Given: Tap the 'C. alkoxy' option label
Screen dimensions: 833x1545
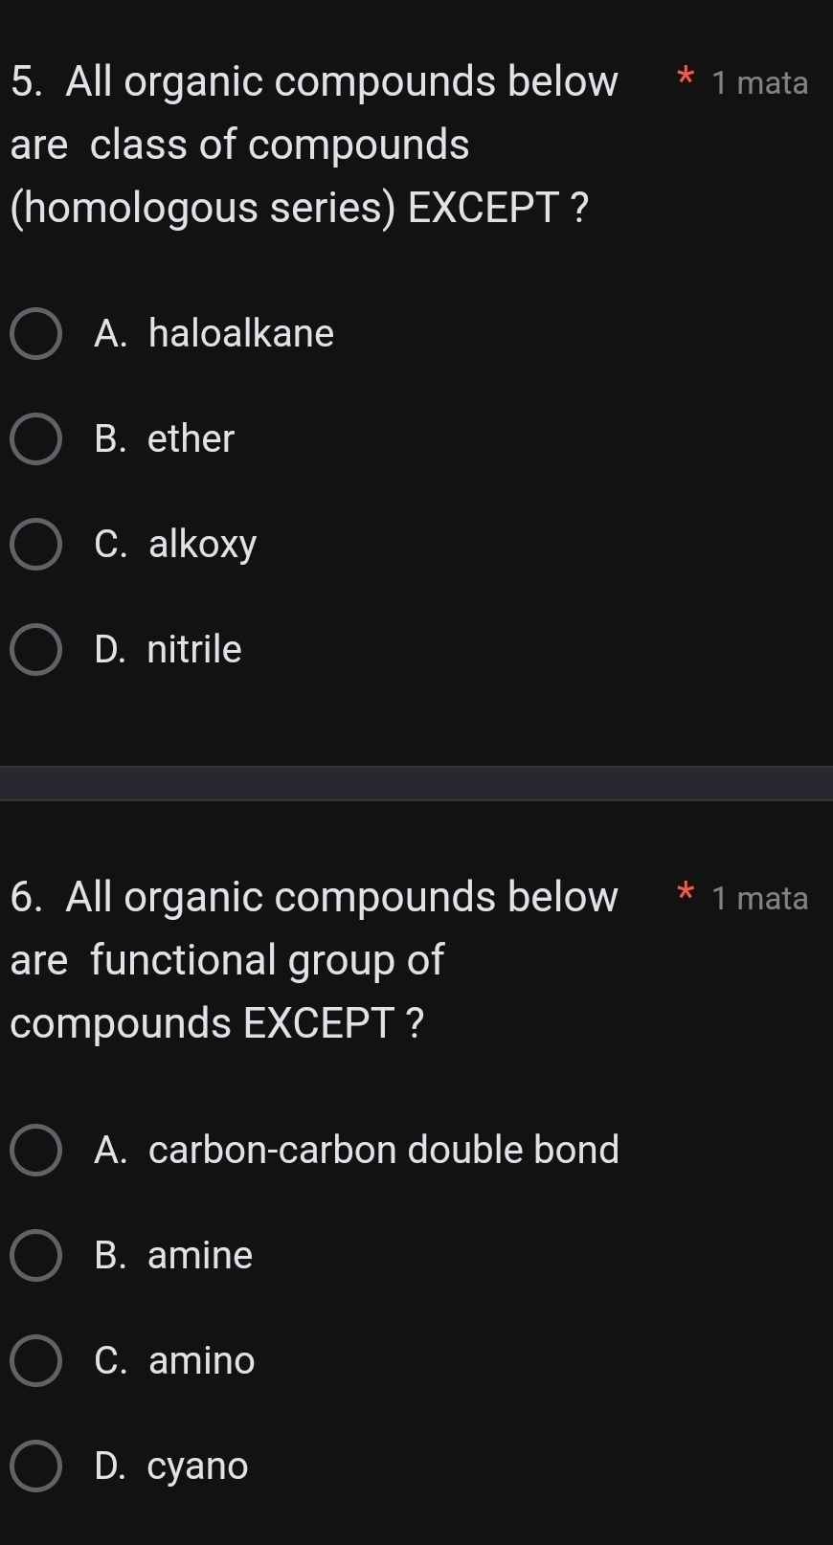Looking at the screenshot, I should point(176,545).
